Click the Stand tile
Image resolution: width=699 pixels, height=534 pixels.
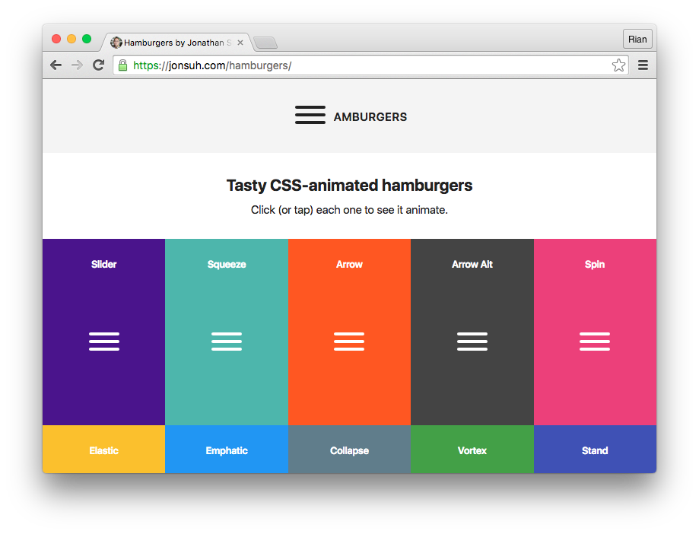(594, 450)
